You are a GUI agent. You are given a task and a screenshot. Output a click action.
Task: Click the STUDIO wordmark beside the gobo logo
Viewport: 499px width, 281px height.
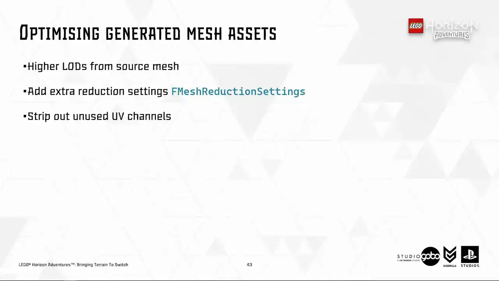(409, 256)
